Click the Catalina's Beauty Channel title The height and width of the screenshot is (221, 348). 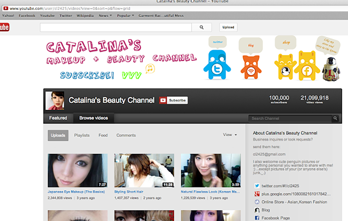click(x=111, y=100)
